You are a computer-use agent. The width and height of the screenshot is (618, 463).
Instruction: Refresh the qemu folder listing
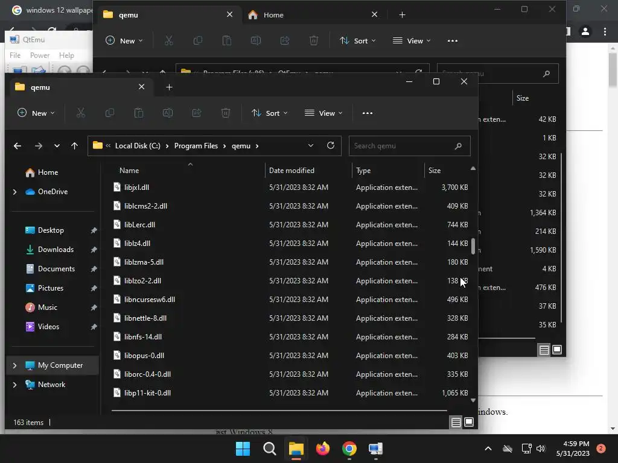[x=331, y=146]
